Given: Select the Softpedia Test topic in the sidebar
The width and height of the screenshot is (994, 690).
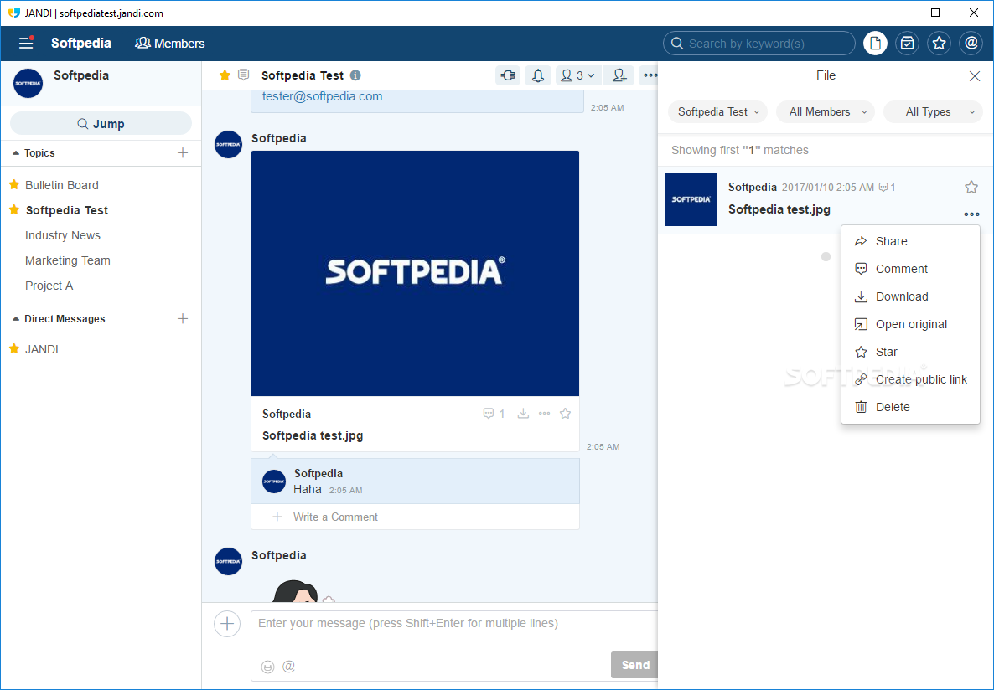Looking at the screenshot, I should click(x=66, y=210).
